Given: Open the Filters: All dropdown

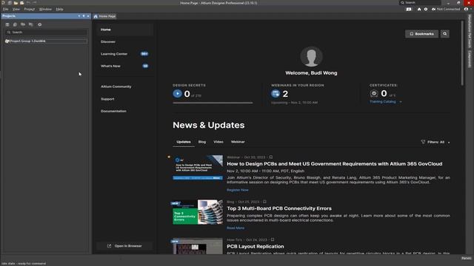Looking at the screenshot, I should [435, 142].
